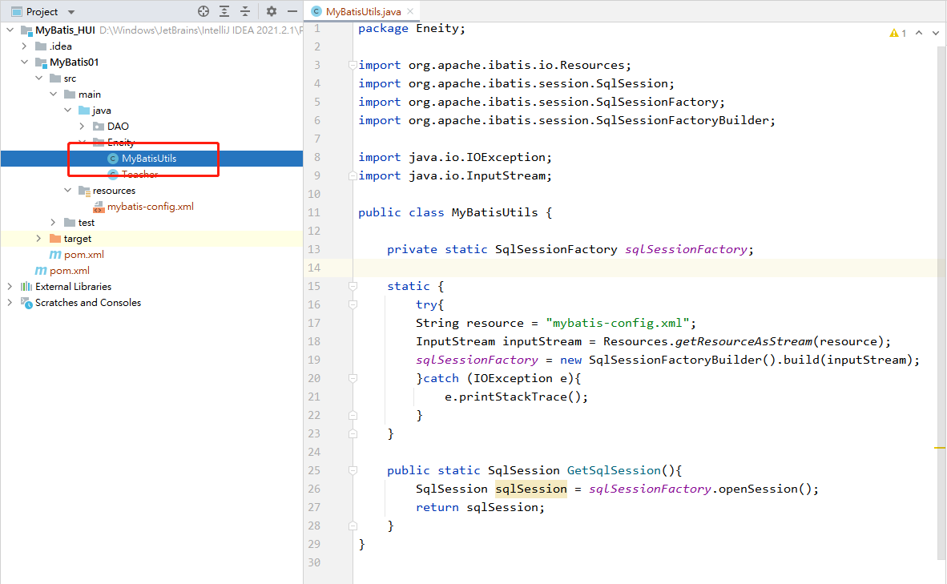The height and width of the screenshot is (584, 947).
Task: Click line number 14 in the gutter
Action: 314,268
